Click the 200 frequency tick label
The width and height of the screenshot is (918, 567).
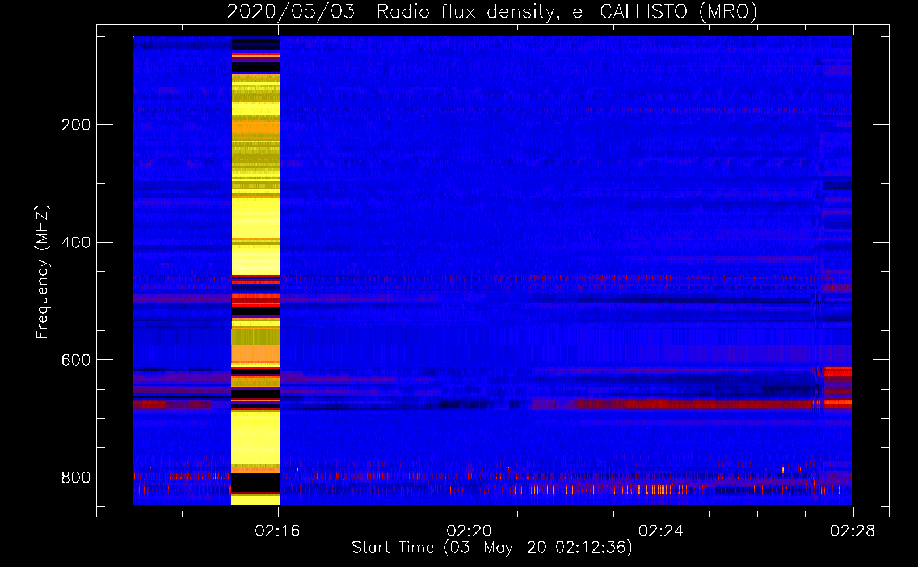[x=76, y=125]
